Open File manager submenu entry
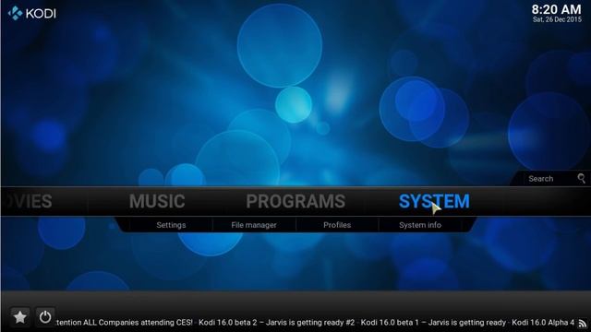 click(x=254, y=225)
